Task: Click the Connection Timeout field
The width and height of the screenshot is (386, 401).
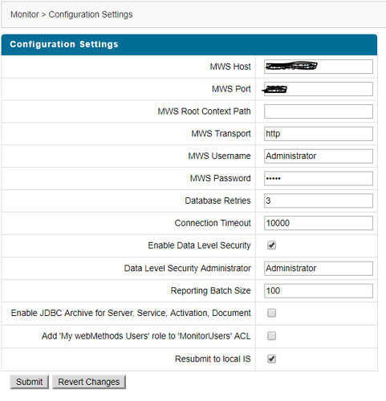Action: [319, 223]
